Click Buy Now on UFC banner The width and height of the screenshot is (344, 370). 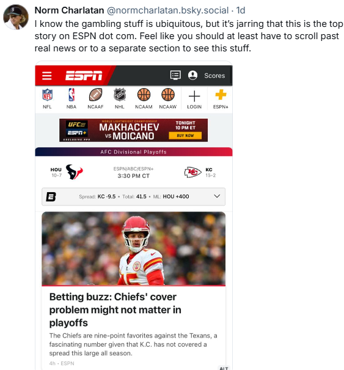[185, 136]
